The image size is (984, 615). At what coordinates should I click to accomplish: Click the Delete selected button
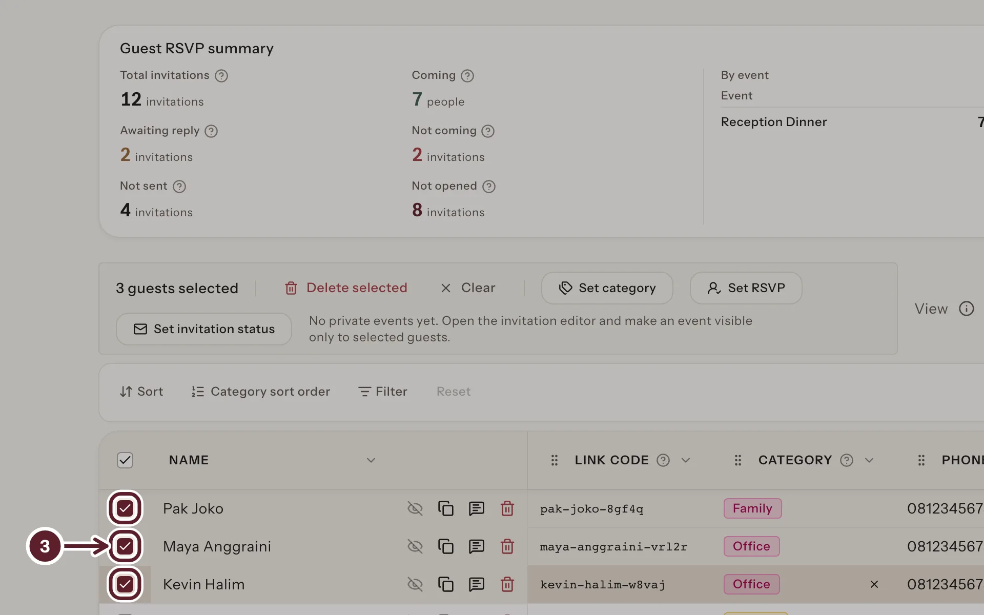coord(346,288)
